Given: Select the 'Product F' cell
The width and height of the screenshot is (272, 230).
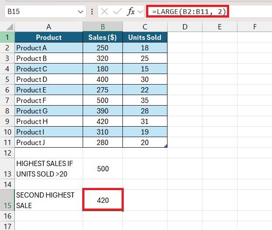Looking at the screenshot, I should pos(49,100).
